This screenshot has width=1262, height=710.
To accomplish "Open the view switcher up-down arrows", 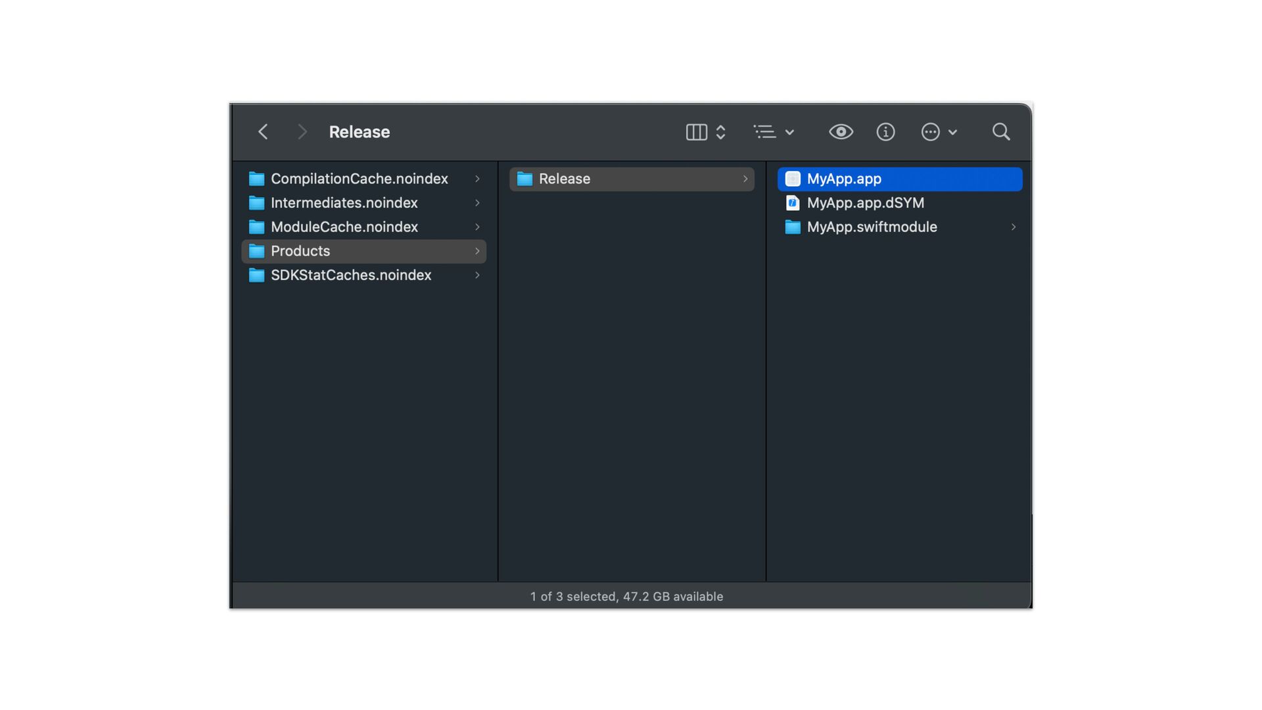I will [x=720, y=132].
